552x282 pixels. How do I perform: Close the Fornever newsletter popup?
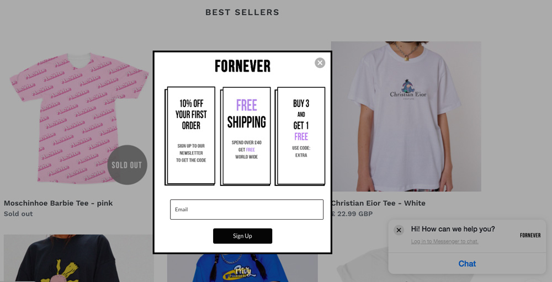[320, 63]
